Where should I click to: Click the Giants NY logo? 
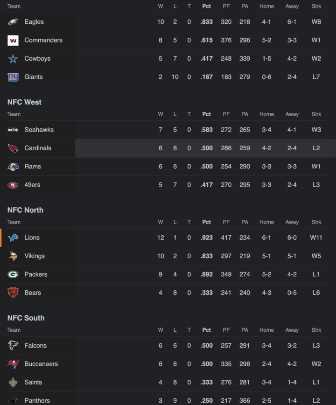[x=13, y=77]
